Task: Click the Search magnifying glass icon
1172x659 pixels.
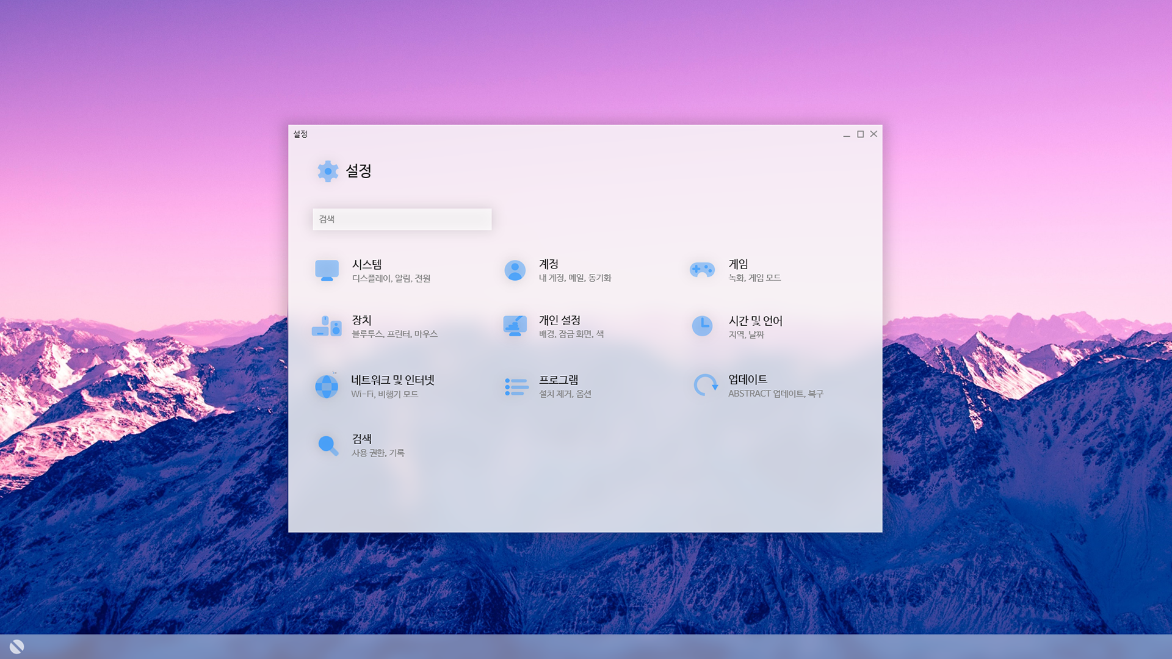Action: pyautogui.click(x=328, y=445)
